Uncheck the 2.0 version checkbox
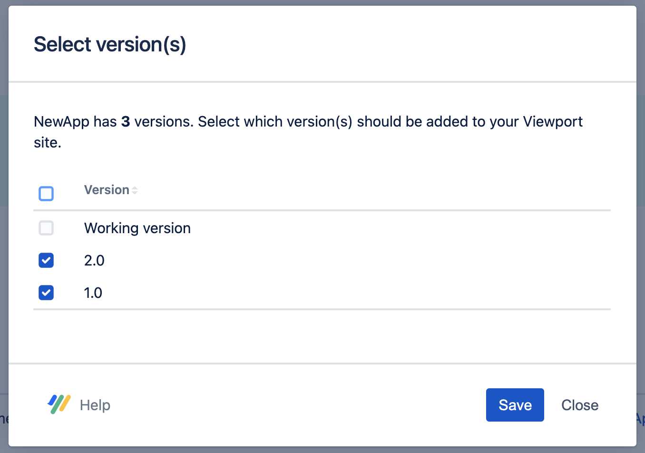This screenshot has height=453, width=645. tap(46, 260)
